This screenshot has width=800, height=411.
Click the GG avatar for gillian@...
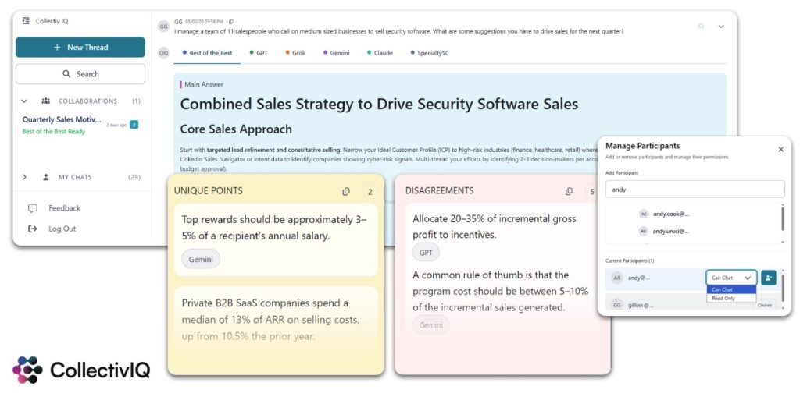pos(617,305)
